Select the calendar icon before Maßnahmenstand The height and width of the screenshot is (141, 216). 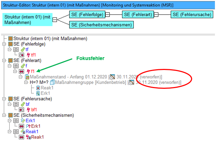coord(27,77)
